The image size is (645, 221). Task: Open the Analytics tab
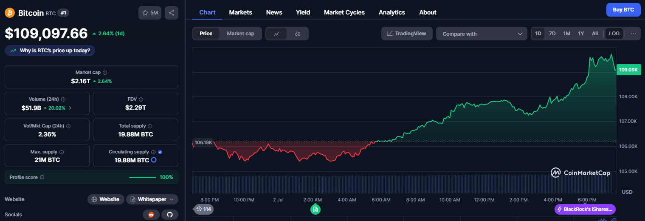(x=392, y=12)
